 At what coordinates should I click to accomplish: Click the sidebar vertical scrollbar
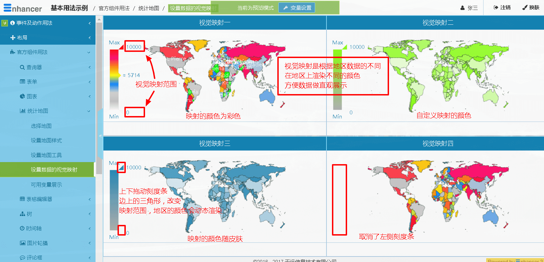[99, 96]
